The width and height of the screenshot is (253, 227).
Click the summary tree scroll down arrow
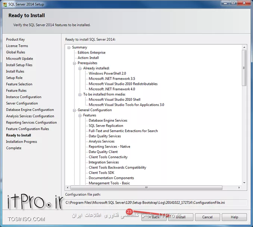pos(244,183)
